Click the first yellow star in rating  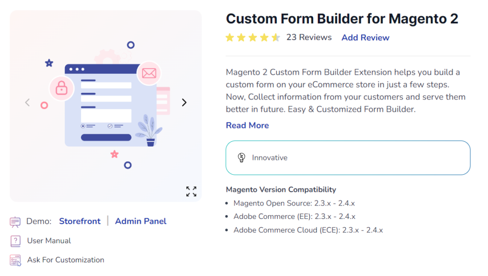click(230, 37)
